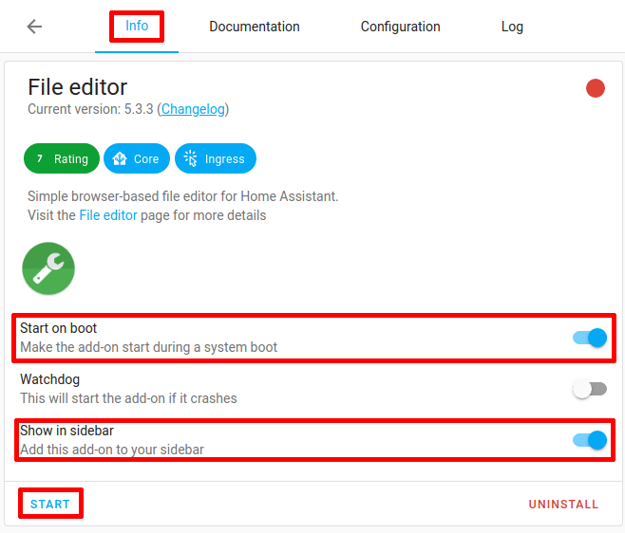Viewport: 625px width, 533px height.
Task: Click the Core capability badge
Action: [137, 158]
